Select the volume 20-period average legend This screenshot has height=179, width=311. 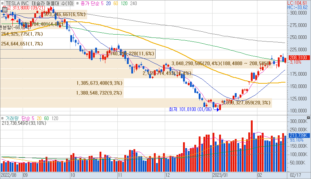[39, 118]
